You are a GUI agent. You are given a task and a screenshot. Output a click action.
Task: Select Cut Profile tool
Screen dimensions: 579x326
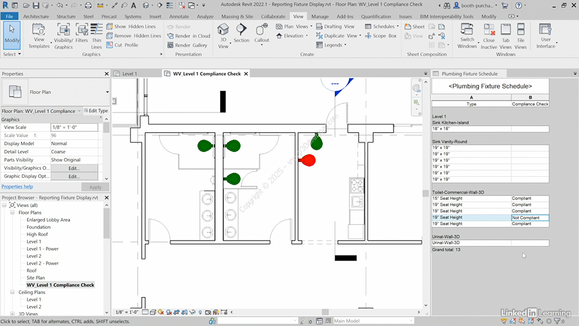pos(122,45)
